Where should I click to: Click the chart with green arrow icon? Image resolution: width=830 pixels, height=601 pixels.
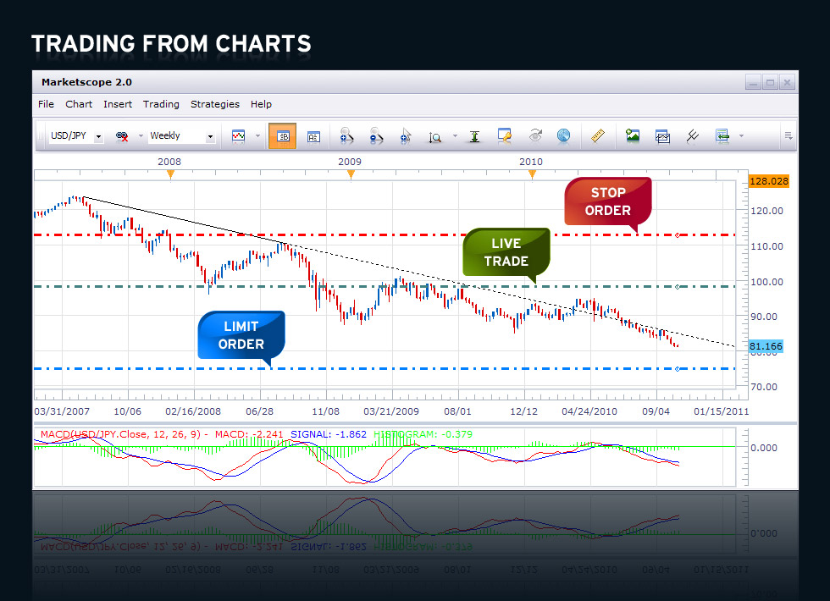point(722,136)
